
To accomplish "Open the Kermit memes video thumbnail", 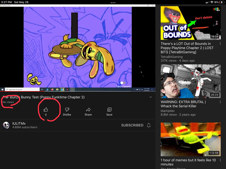I will [191, 139].
